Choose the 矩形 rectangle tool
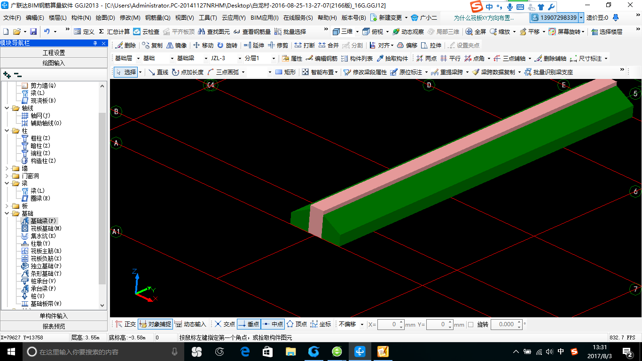Viewport: 642px width, 361px height. 285,72
